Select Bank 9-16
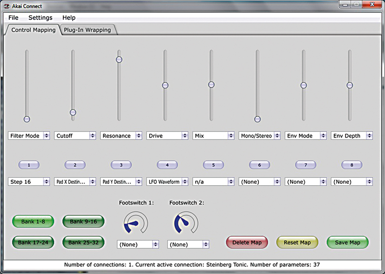Screen dimensions: 385x274 [x=83, y=222]
